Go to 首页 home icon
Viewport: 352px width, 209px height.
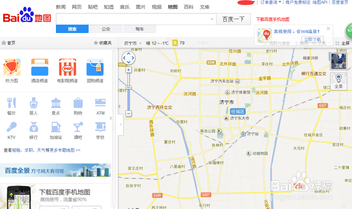pyautogui.click(x=4, y=43)
